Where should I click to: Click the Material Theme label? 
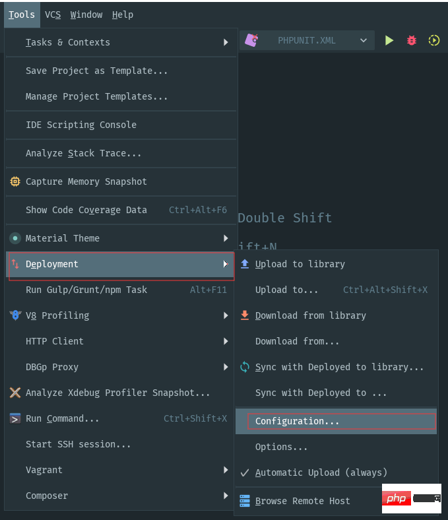63,238
